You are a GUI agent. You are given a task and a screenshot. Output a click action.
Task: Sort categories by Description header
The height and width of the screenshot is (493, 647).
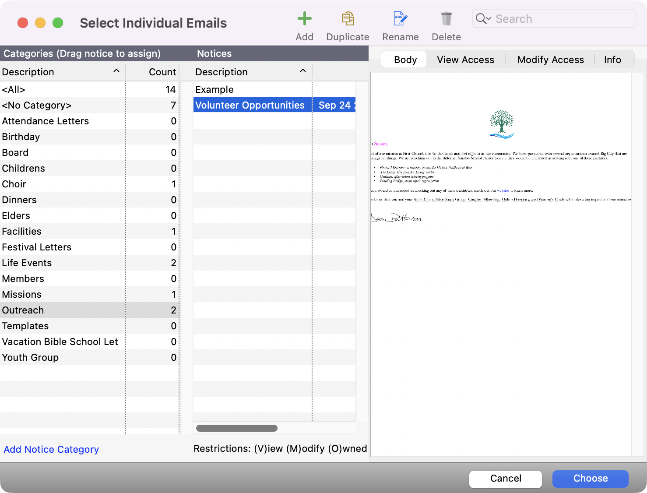(63, 72)
